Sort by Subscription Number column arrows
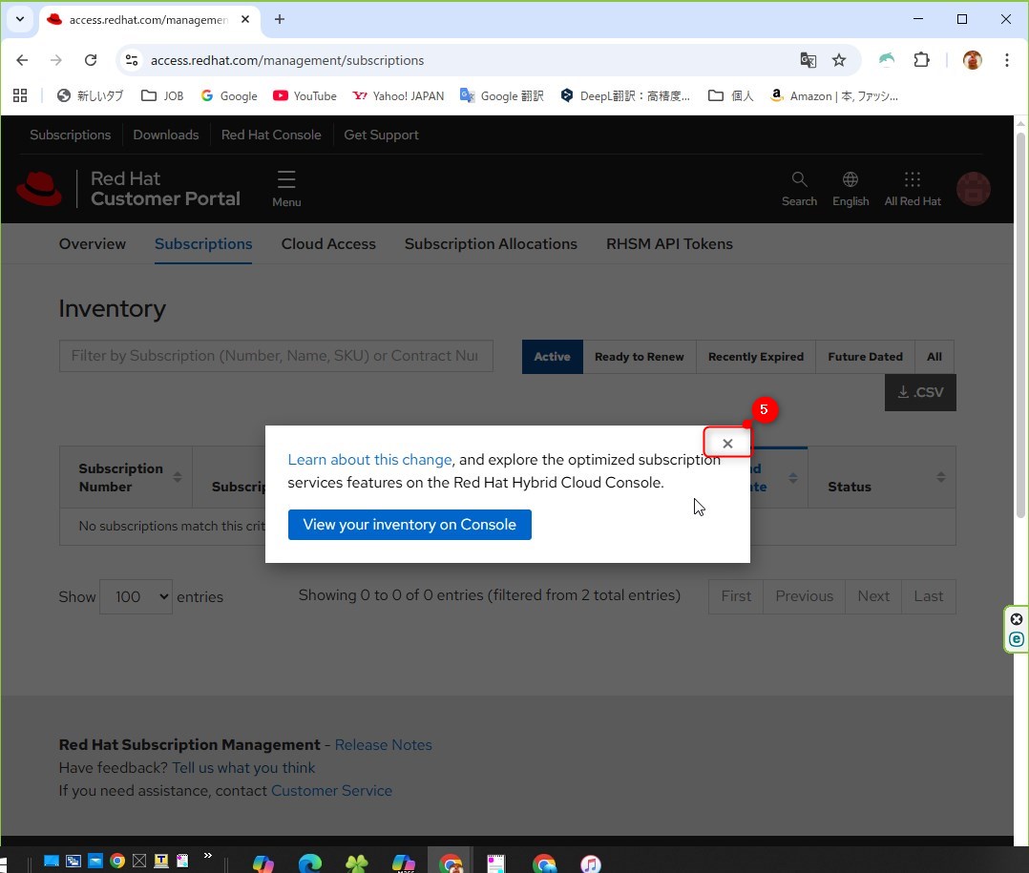The width and height of the screenshot is (1029, 873). coord(178,477)
